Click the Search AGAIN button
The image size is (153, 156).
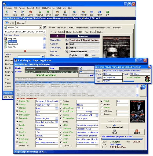(114, 120)
